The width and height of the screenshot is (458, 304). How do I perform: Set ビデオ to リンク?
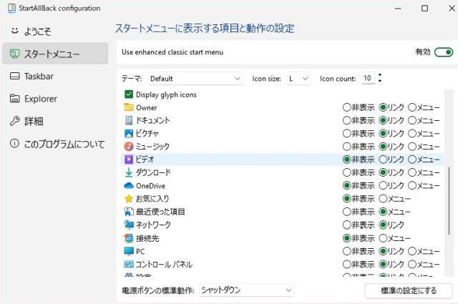coord(383,160)
